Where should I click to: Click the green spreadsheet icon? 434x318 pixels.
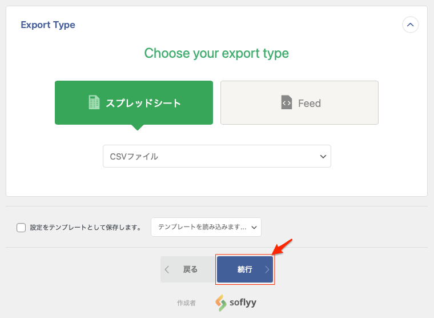94,103
